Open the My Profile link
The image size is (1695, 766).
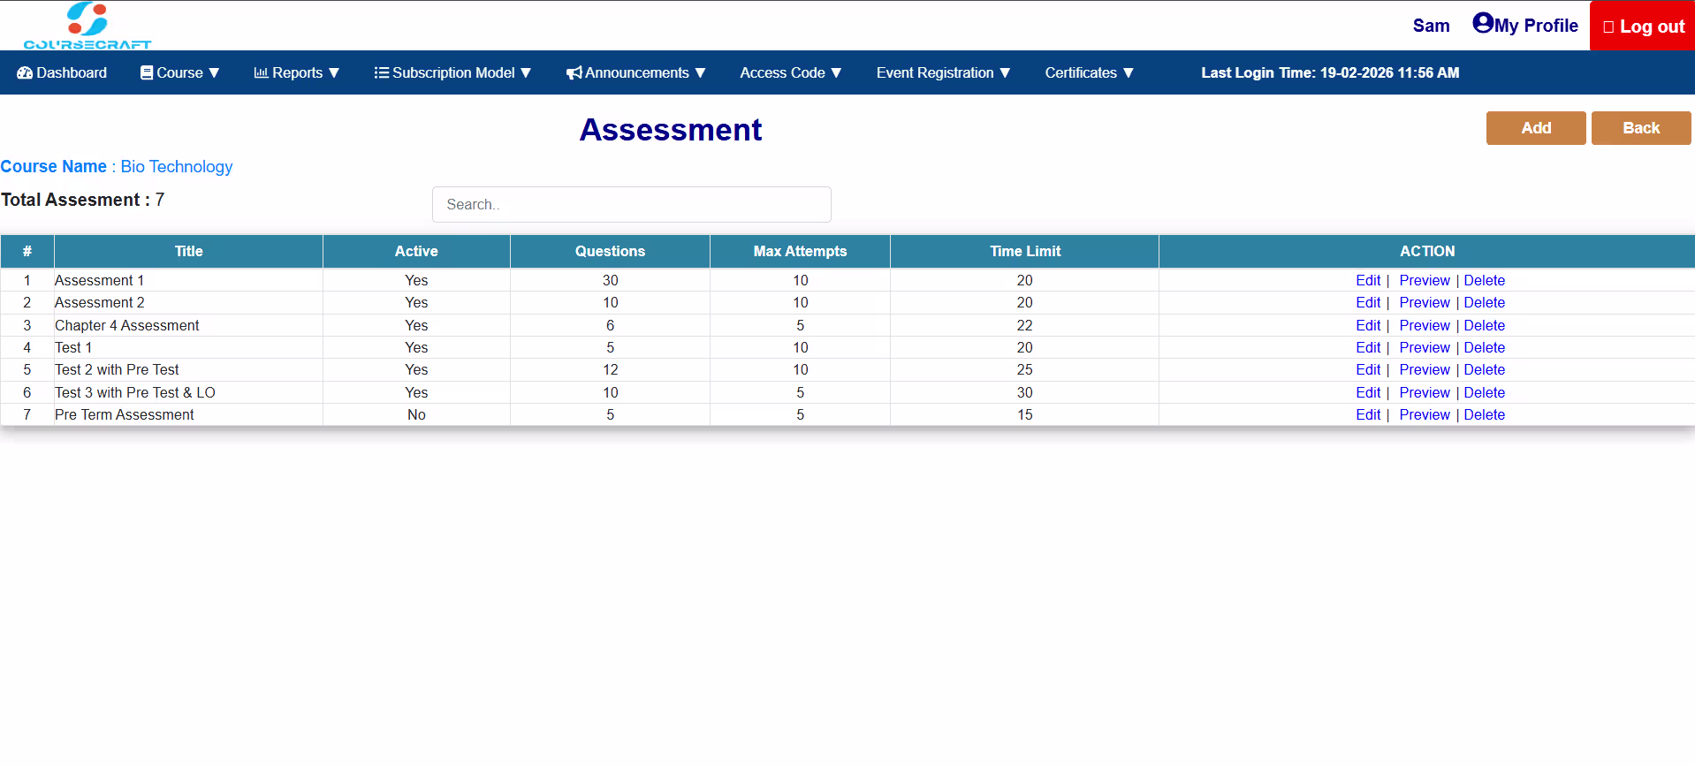[1525, 25]
